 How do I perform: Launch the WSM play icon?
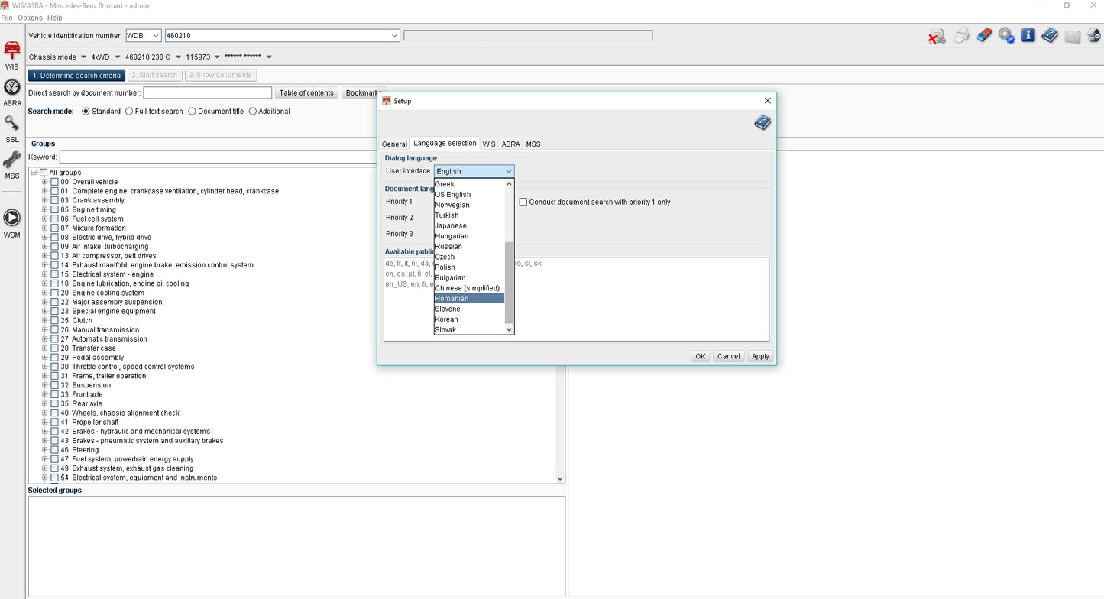[11, 218]
